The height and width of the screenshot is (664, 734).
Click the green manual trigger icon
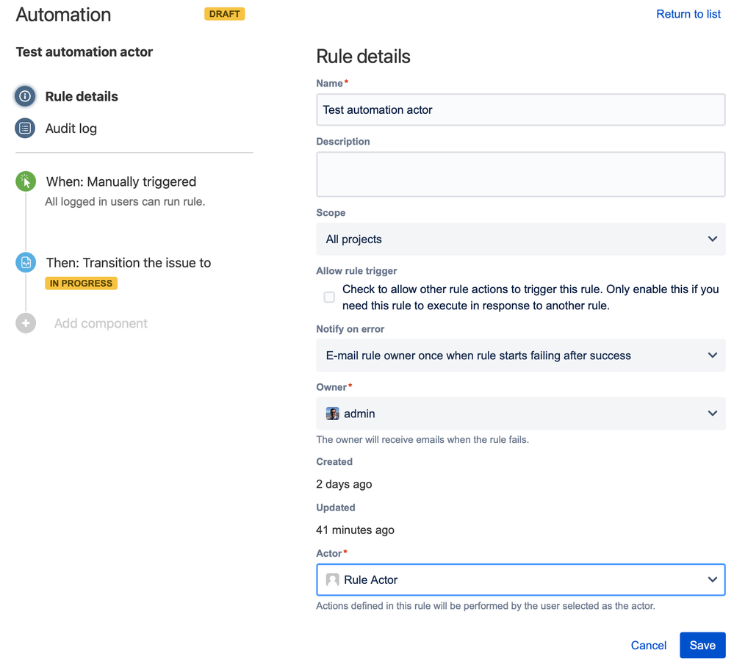tap(26, 181)
